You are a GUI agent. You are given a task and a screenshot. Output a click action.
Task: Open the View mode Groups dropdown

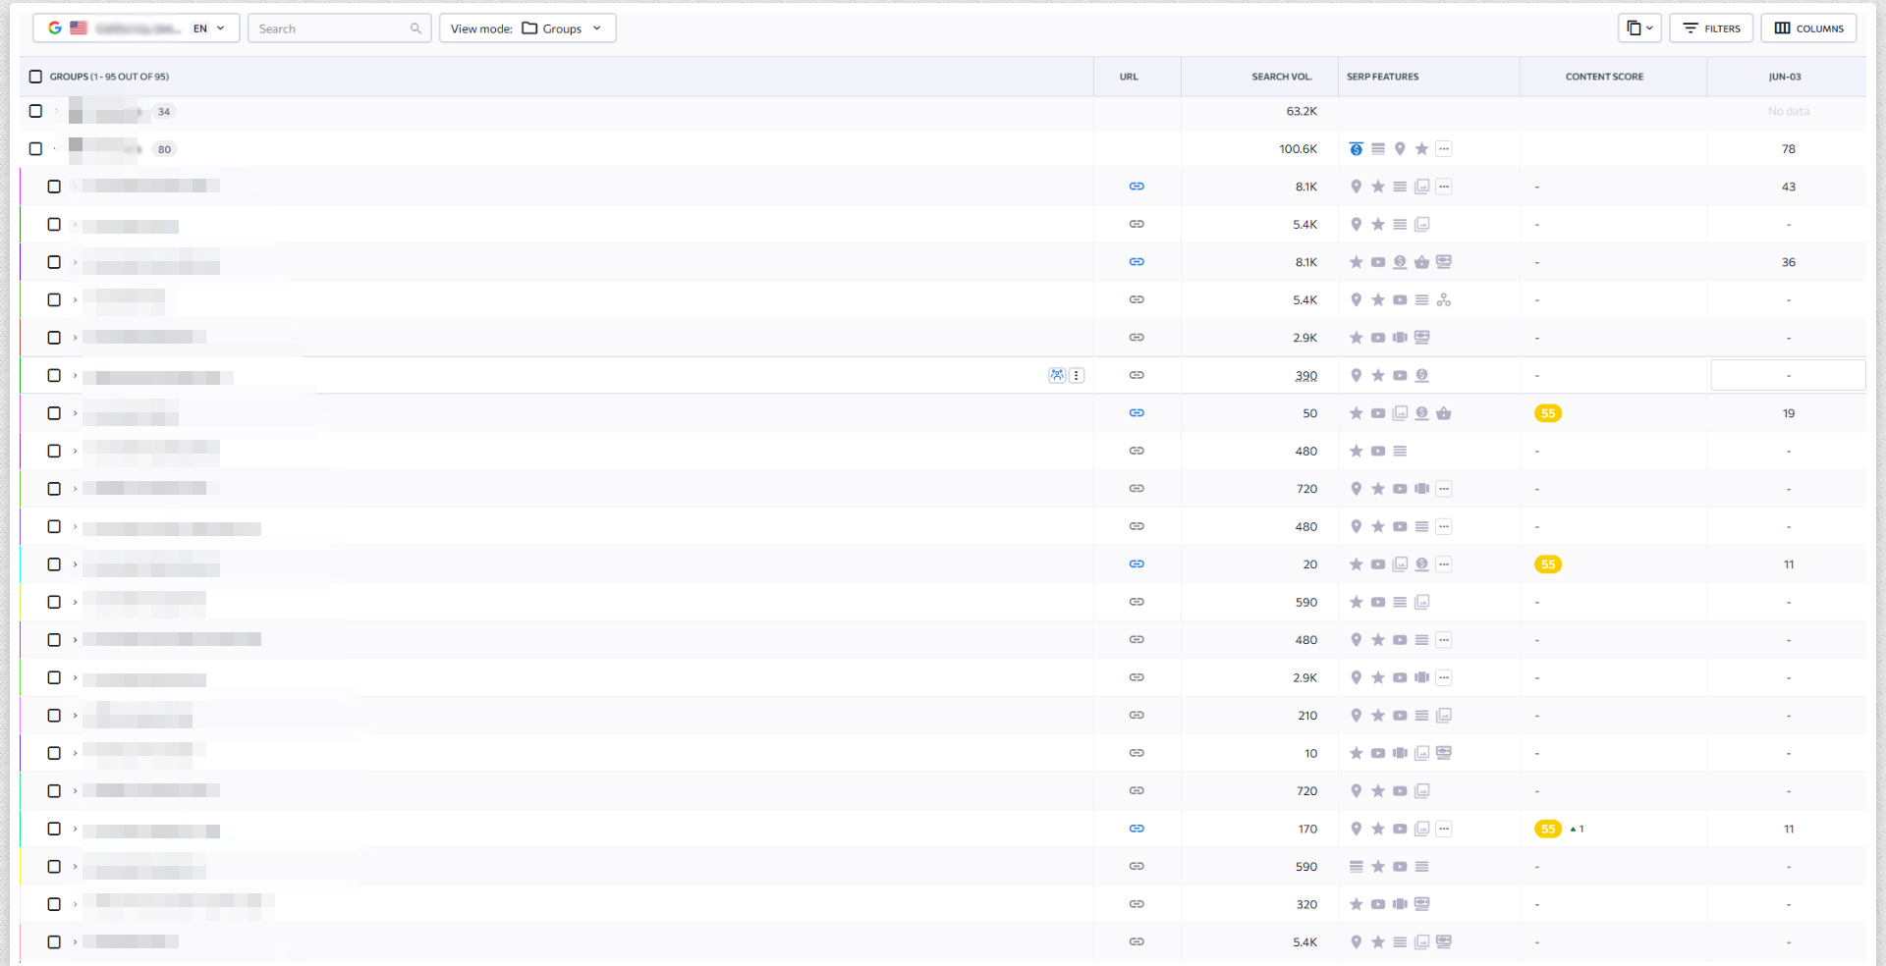pos(527,28)
